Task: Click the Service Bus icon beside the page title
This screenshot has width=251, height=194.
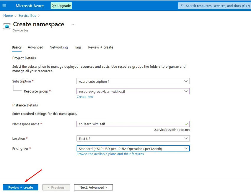Action: click(x=6, y=26)
